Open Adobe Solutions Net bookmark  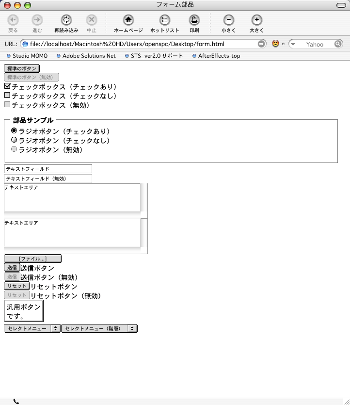pos(86,56)
